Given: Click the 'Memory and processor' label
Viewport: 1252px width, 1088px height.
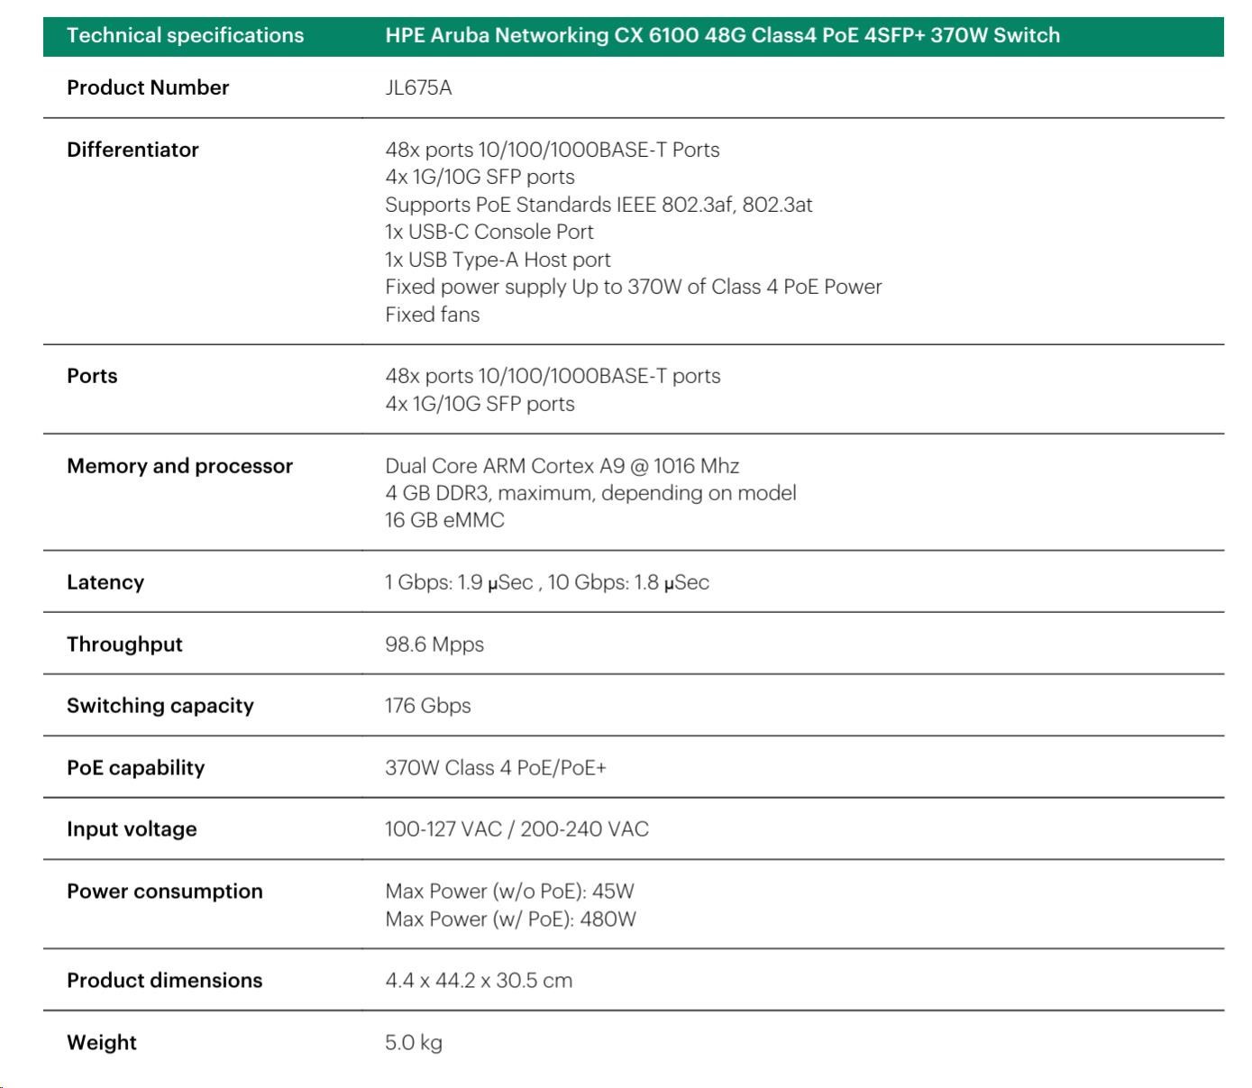Looking at the screenshot, I should 179,466.
